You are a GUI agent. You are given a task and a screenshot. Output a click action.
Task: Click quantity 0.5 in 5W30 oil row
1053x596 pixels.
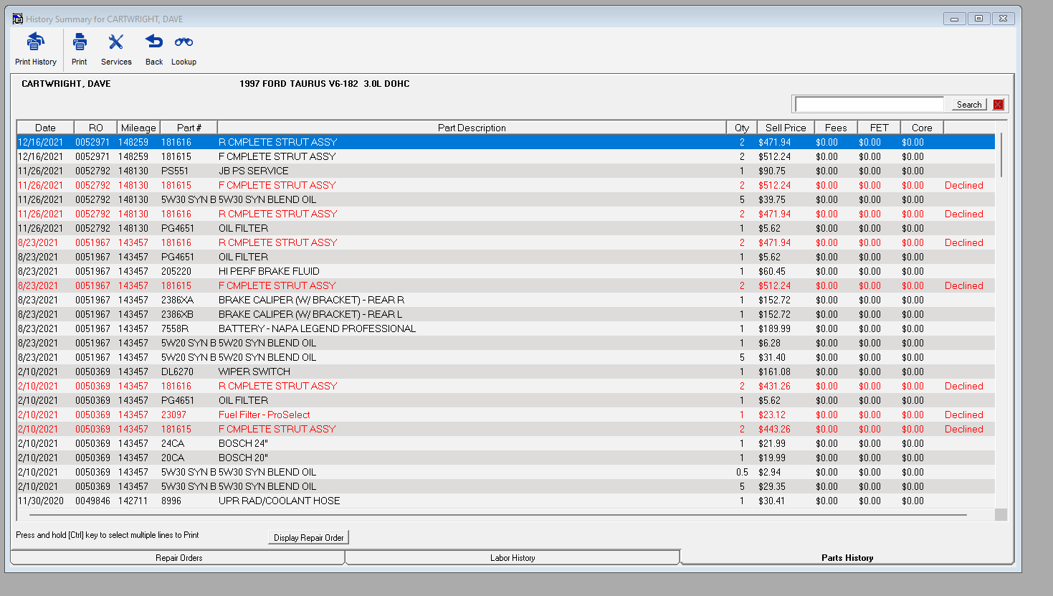pyautogui.click(x=742, y=472)
